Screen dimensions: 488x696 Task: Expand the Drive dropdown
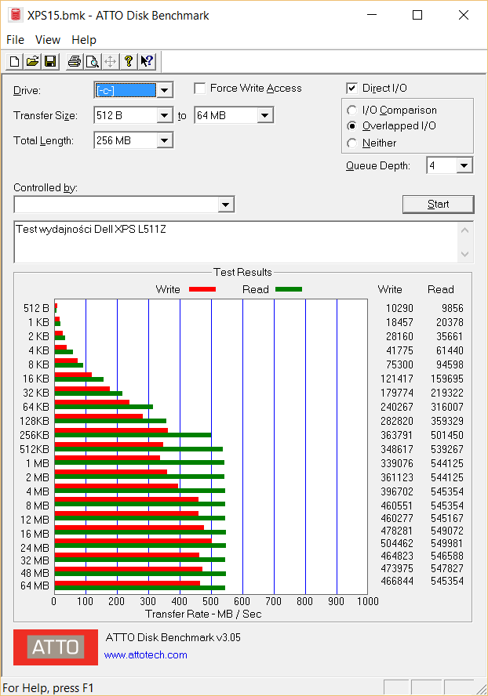[164, 91]
